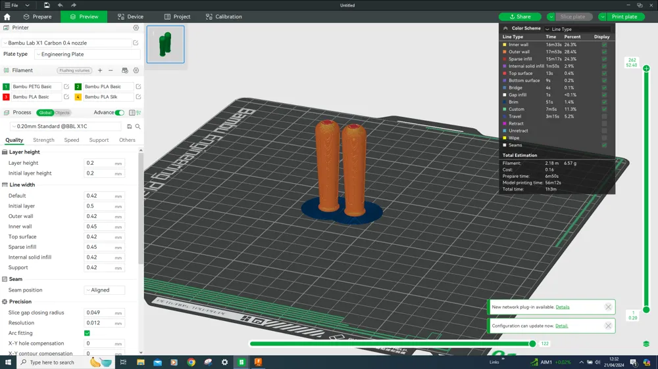Image resolution: width=658 pixels, height=369 pixels.
Task: Click the Print plate button
Action: click(624, 16)
